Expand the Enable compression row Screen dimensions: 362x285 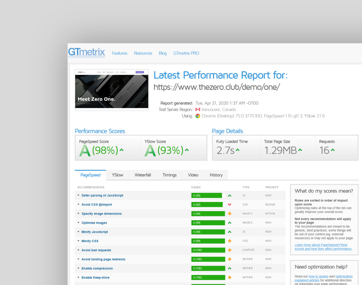coord(97,269)
